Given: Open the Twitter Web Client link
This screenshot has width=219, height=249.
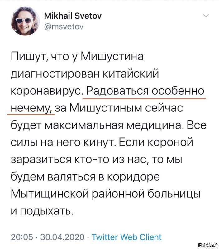Looking at the screenshot, I should point(127,237).
